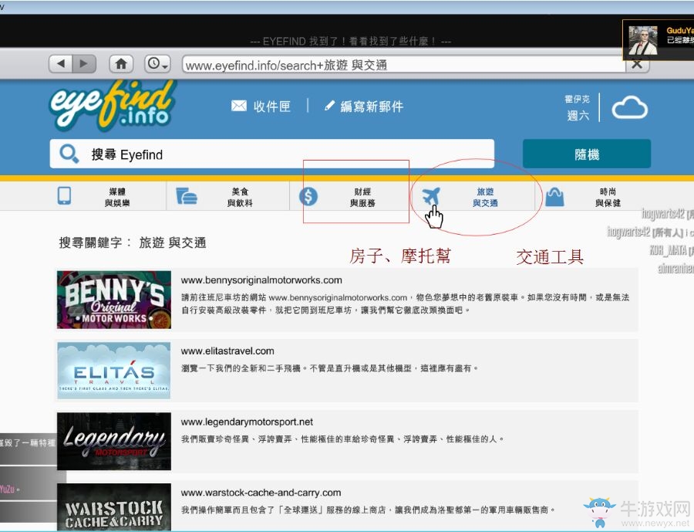
Task: Click the magnifier icon in search box
Action: tap(69, 154)
